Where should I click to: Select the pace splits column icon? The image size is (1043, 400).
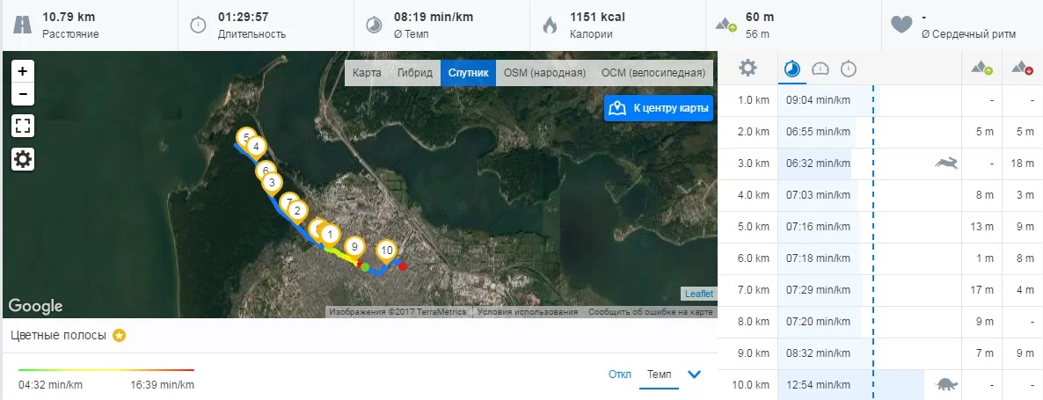pos(791,69)
